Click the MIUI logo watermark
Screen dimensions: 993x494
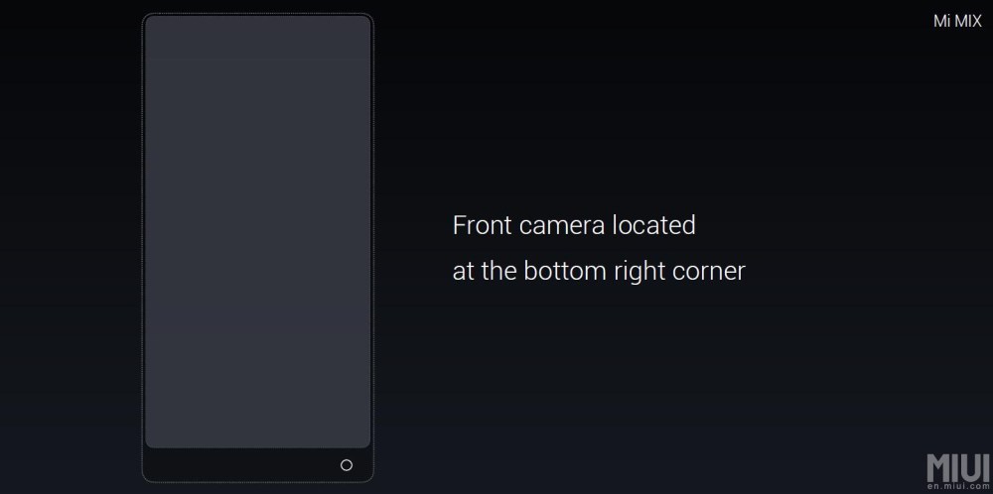pyautogui.click(x=958, y=468)
